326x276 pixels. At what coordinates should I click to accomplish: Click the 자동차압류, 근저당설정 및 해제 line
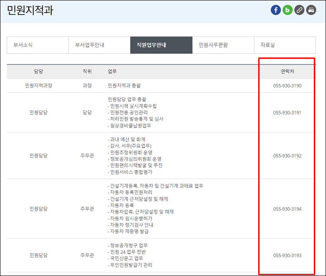click(x=140, y=212)
